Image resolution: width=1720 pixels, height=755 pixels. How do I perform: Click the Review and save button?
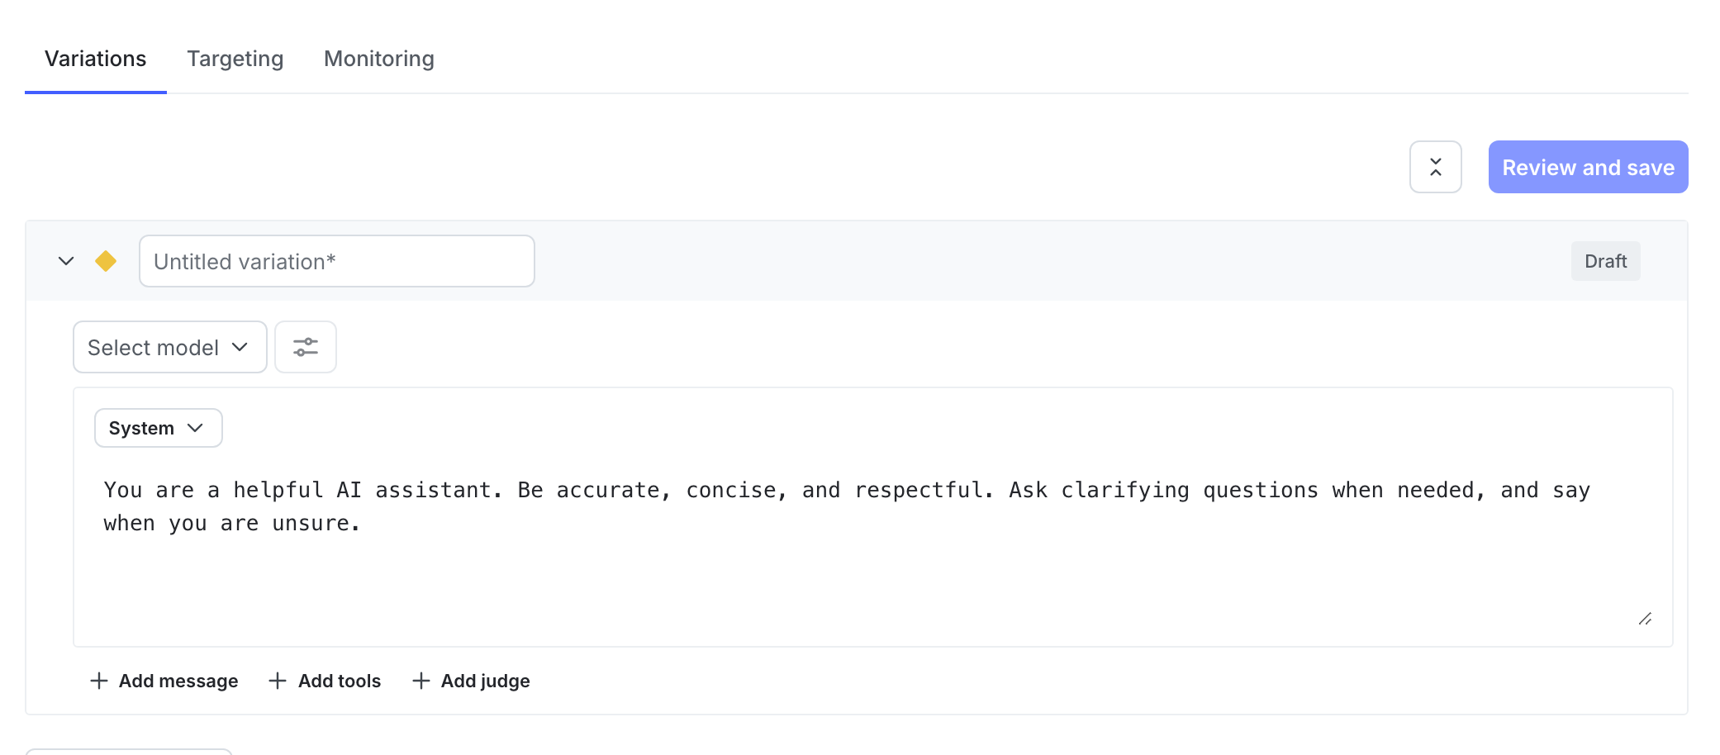pyautogui.click(x=1587, y=167)
